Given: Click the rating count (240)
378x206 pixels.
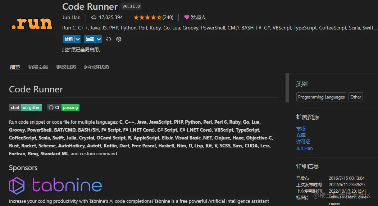Looking at the screenshot, I should click(168, 17).
